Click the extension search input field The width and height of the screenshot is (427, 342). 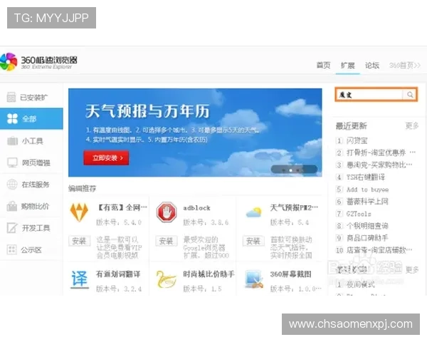click(x=369, y=95)
